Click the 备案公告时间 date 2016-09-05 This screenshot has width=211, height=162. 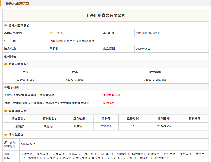coord(57,33)
